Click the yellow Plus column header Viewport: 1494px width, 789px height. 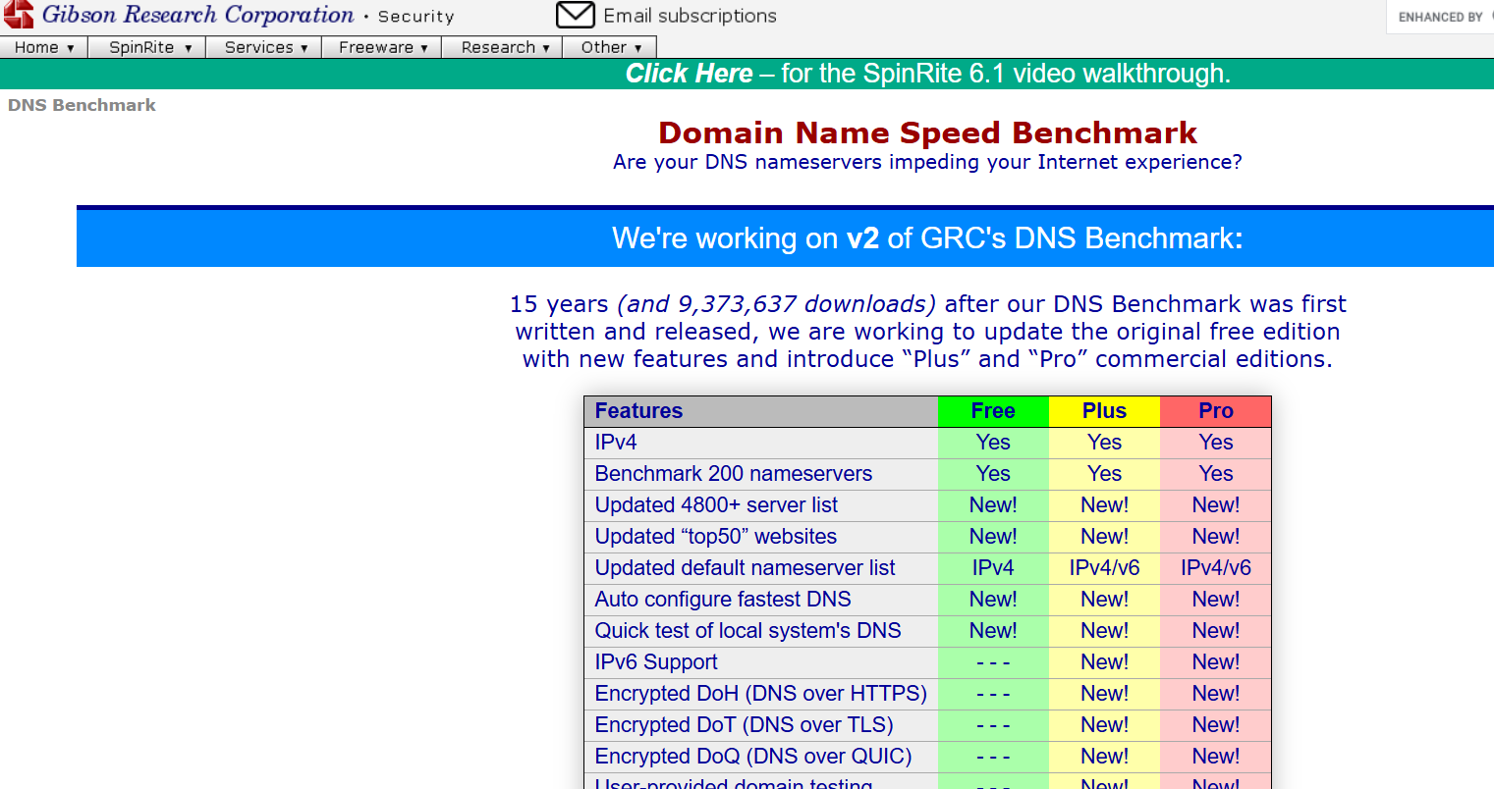coord(1104,411)
